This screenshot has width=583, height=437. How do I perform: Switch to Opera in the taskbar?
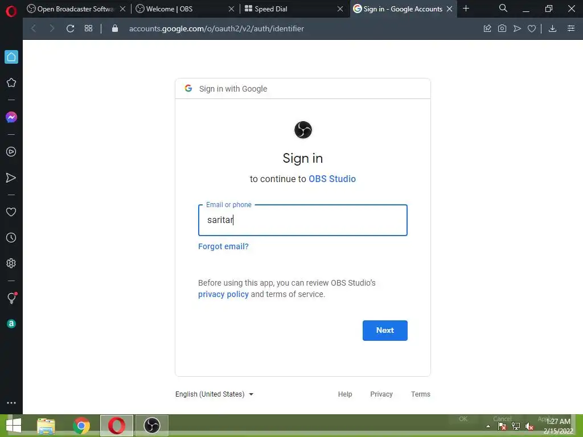(x=116, y=426)
